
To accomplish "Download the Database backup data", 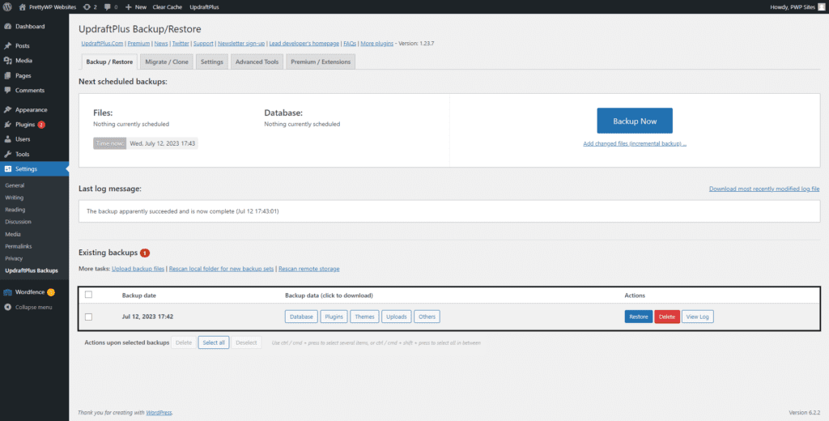I will click(300, 317).
